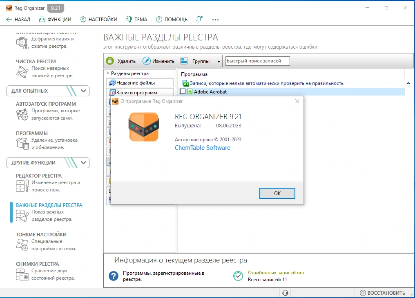Viewport: 415px width, 298px height.
Task: Click the Быстрый поиск записей search field
Action: point(257,61)
